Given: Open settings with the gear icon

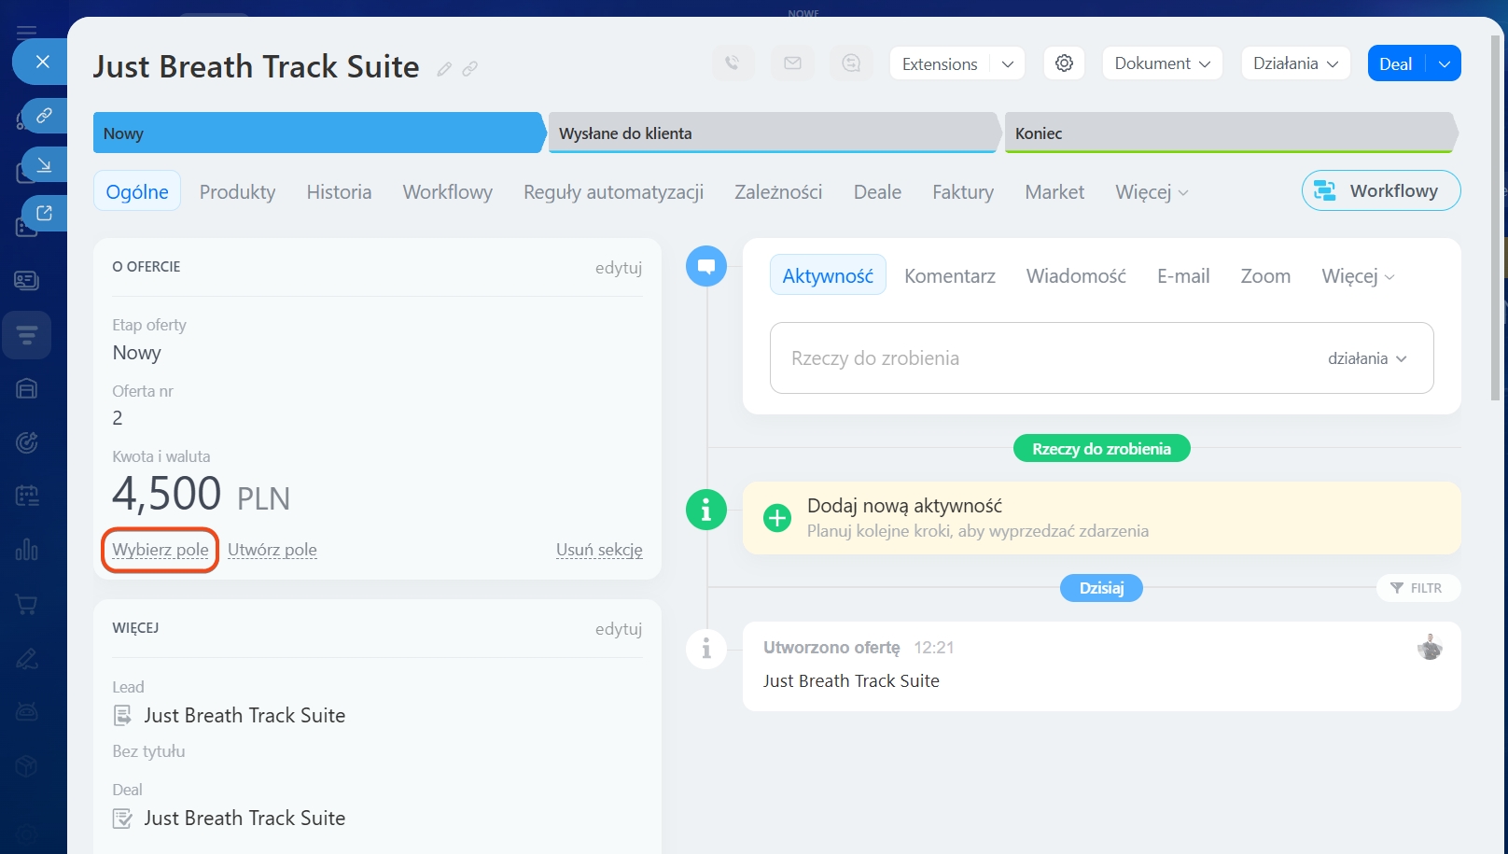Looking at the screenshot, I should pyautogui.click(x=1064, y=63).
